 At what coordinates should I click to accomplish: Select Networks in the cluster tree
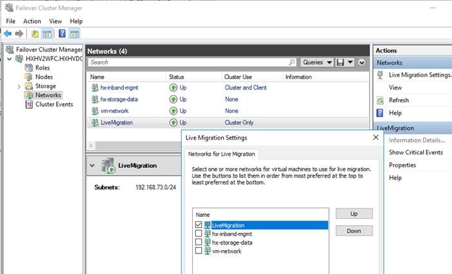[48, 95]
